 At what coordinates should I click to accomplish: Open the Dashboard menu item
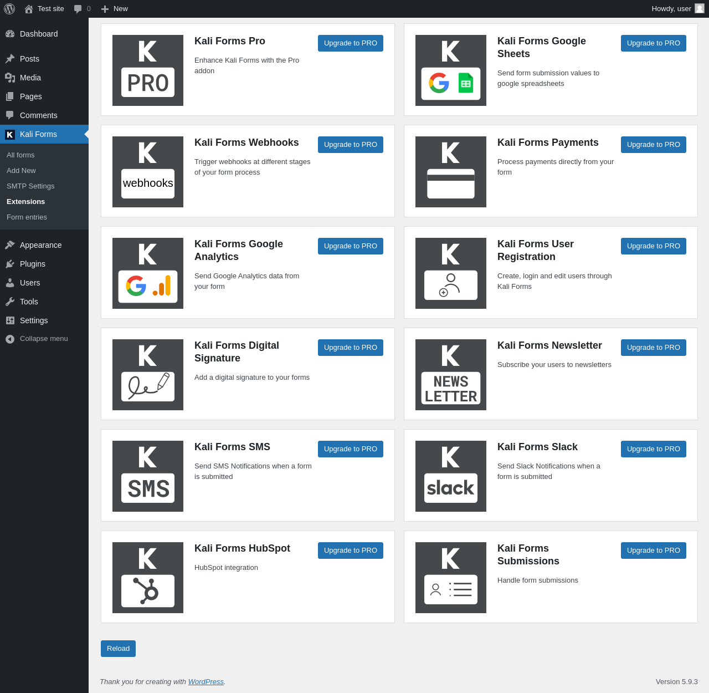[x=44, y=34]
